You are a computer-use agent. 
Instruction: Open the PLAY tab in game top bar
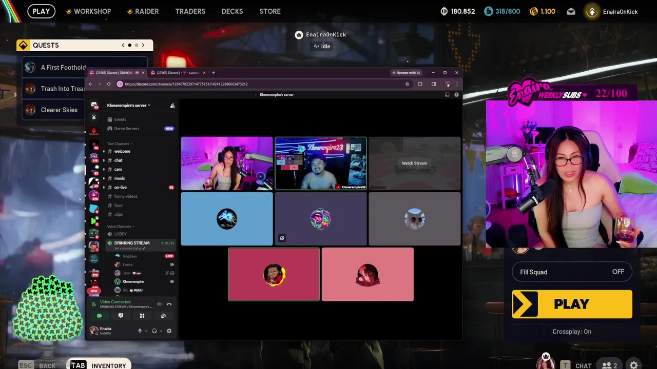(41, 11)
